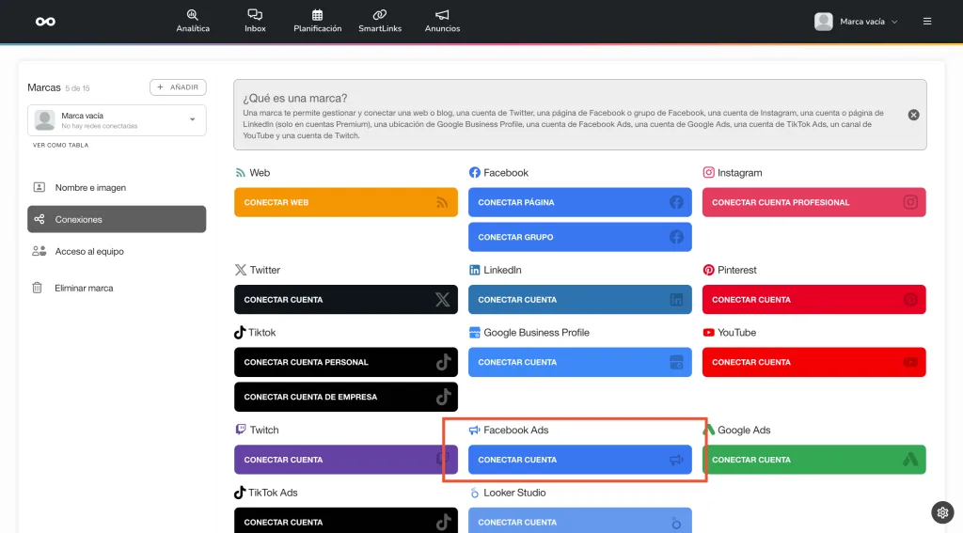Image resolution: width=963 pixels, height=533 pixels.
Task: Click Conectar Cuenta de Empresa for Tiktok
Action: click(346, 397)
